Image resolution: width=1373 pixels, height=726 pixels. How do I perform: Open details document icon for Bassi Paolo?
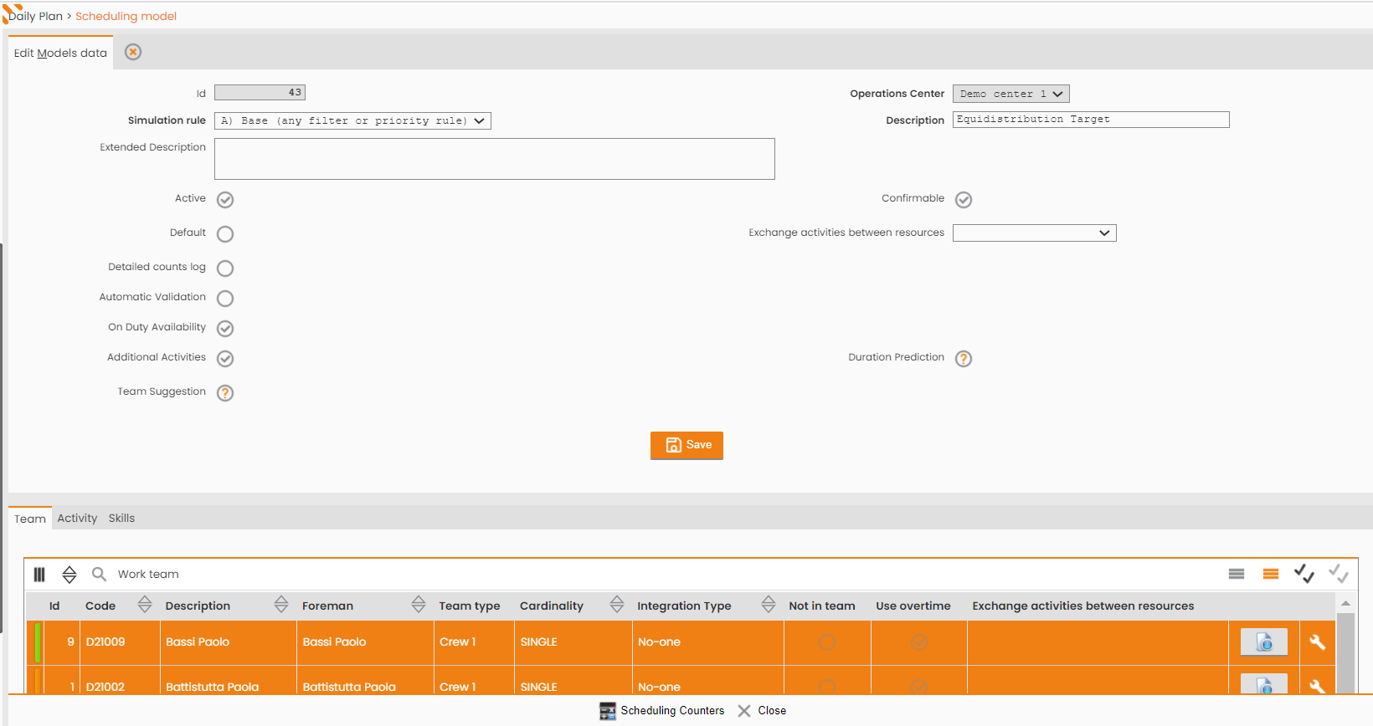click(x=1264, y=642)
